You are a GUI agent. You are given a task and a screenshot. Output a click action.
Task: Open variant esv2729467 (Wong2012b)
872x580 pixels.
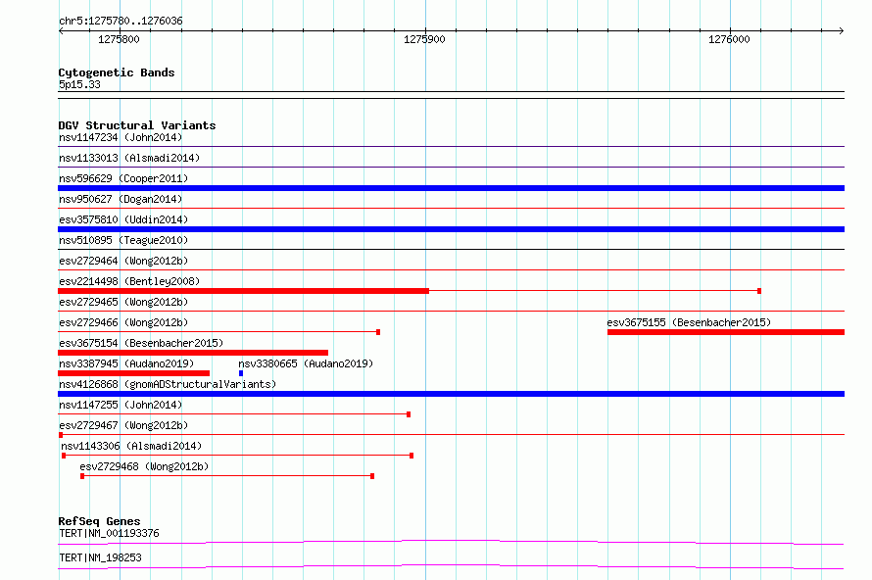coord(123,425)
